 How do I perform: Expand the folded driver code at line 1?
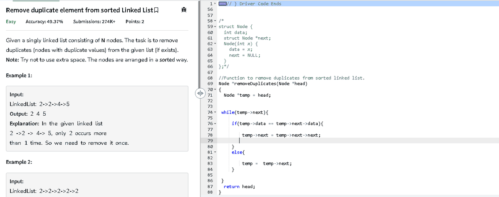pyautogui.click(x=215, y=4)
